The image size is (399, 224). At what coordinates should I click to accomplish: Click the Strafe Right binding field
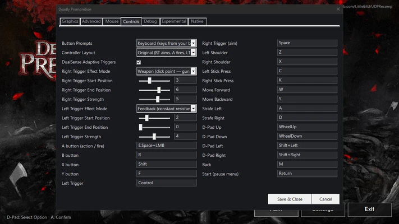point(307,118)
